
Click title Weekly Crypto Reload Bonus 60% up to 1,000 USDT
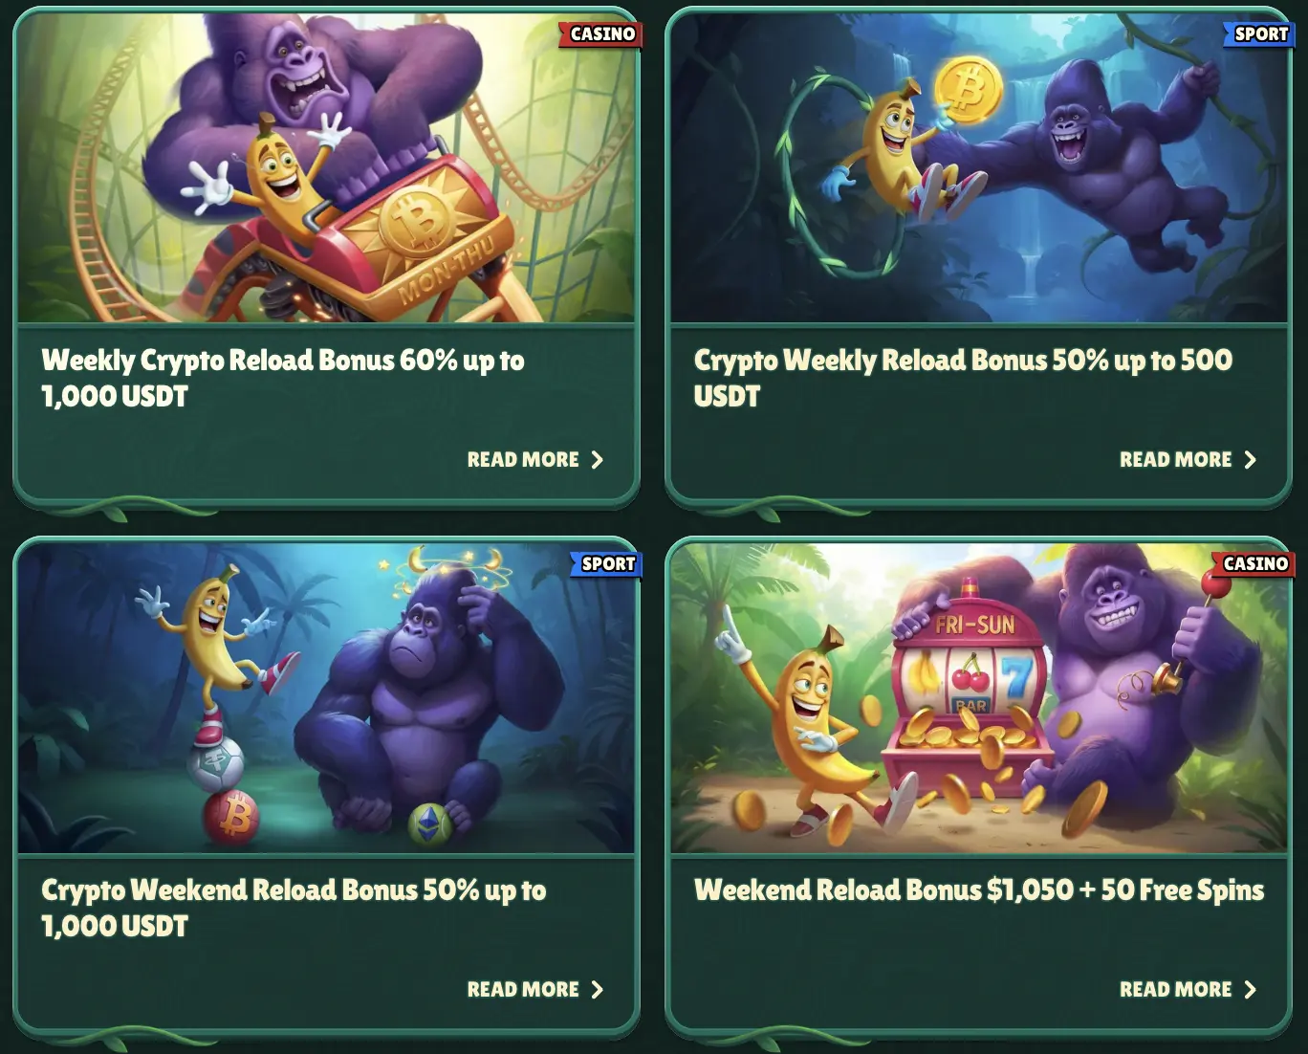click(283, 379)
